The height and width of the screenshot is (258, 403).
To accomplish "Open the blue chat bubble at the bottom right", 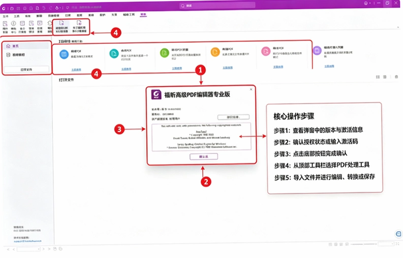I will point(398,234).
